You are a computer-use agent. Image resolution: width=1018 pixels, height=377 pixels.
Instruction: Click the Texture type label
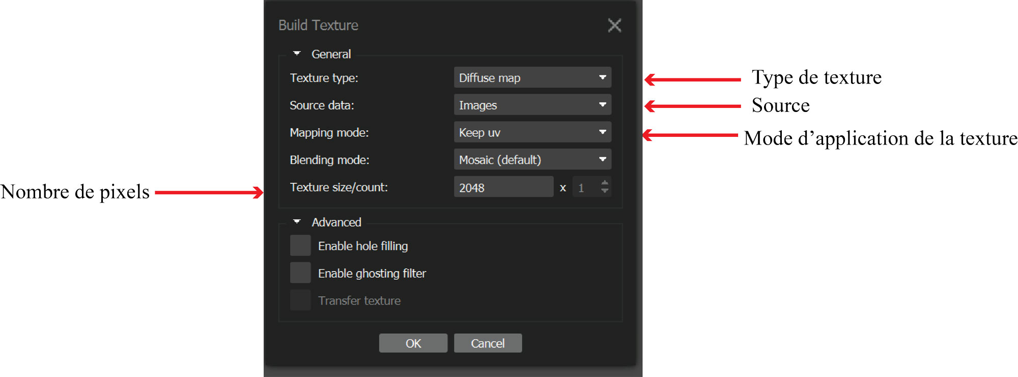[324, 78]
